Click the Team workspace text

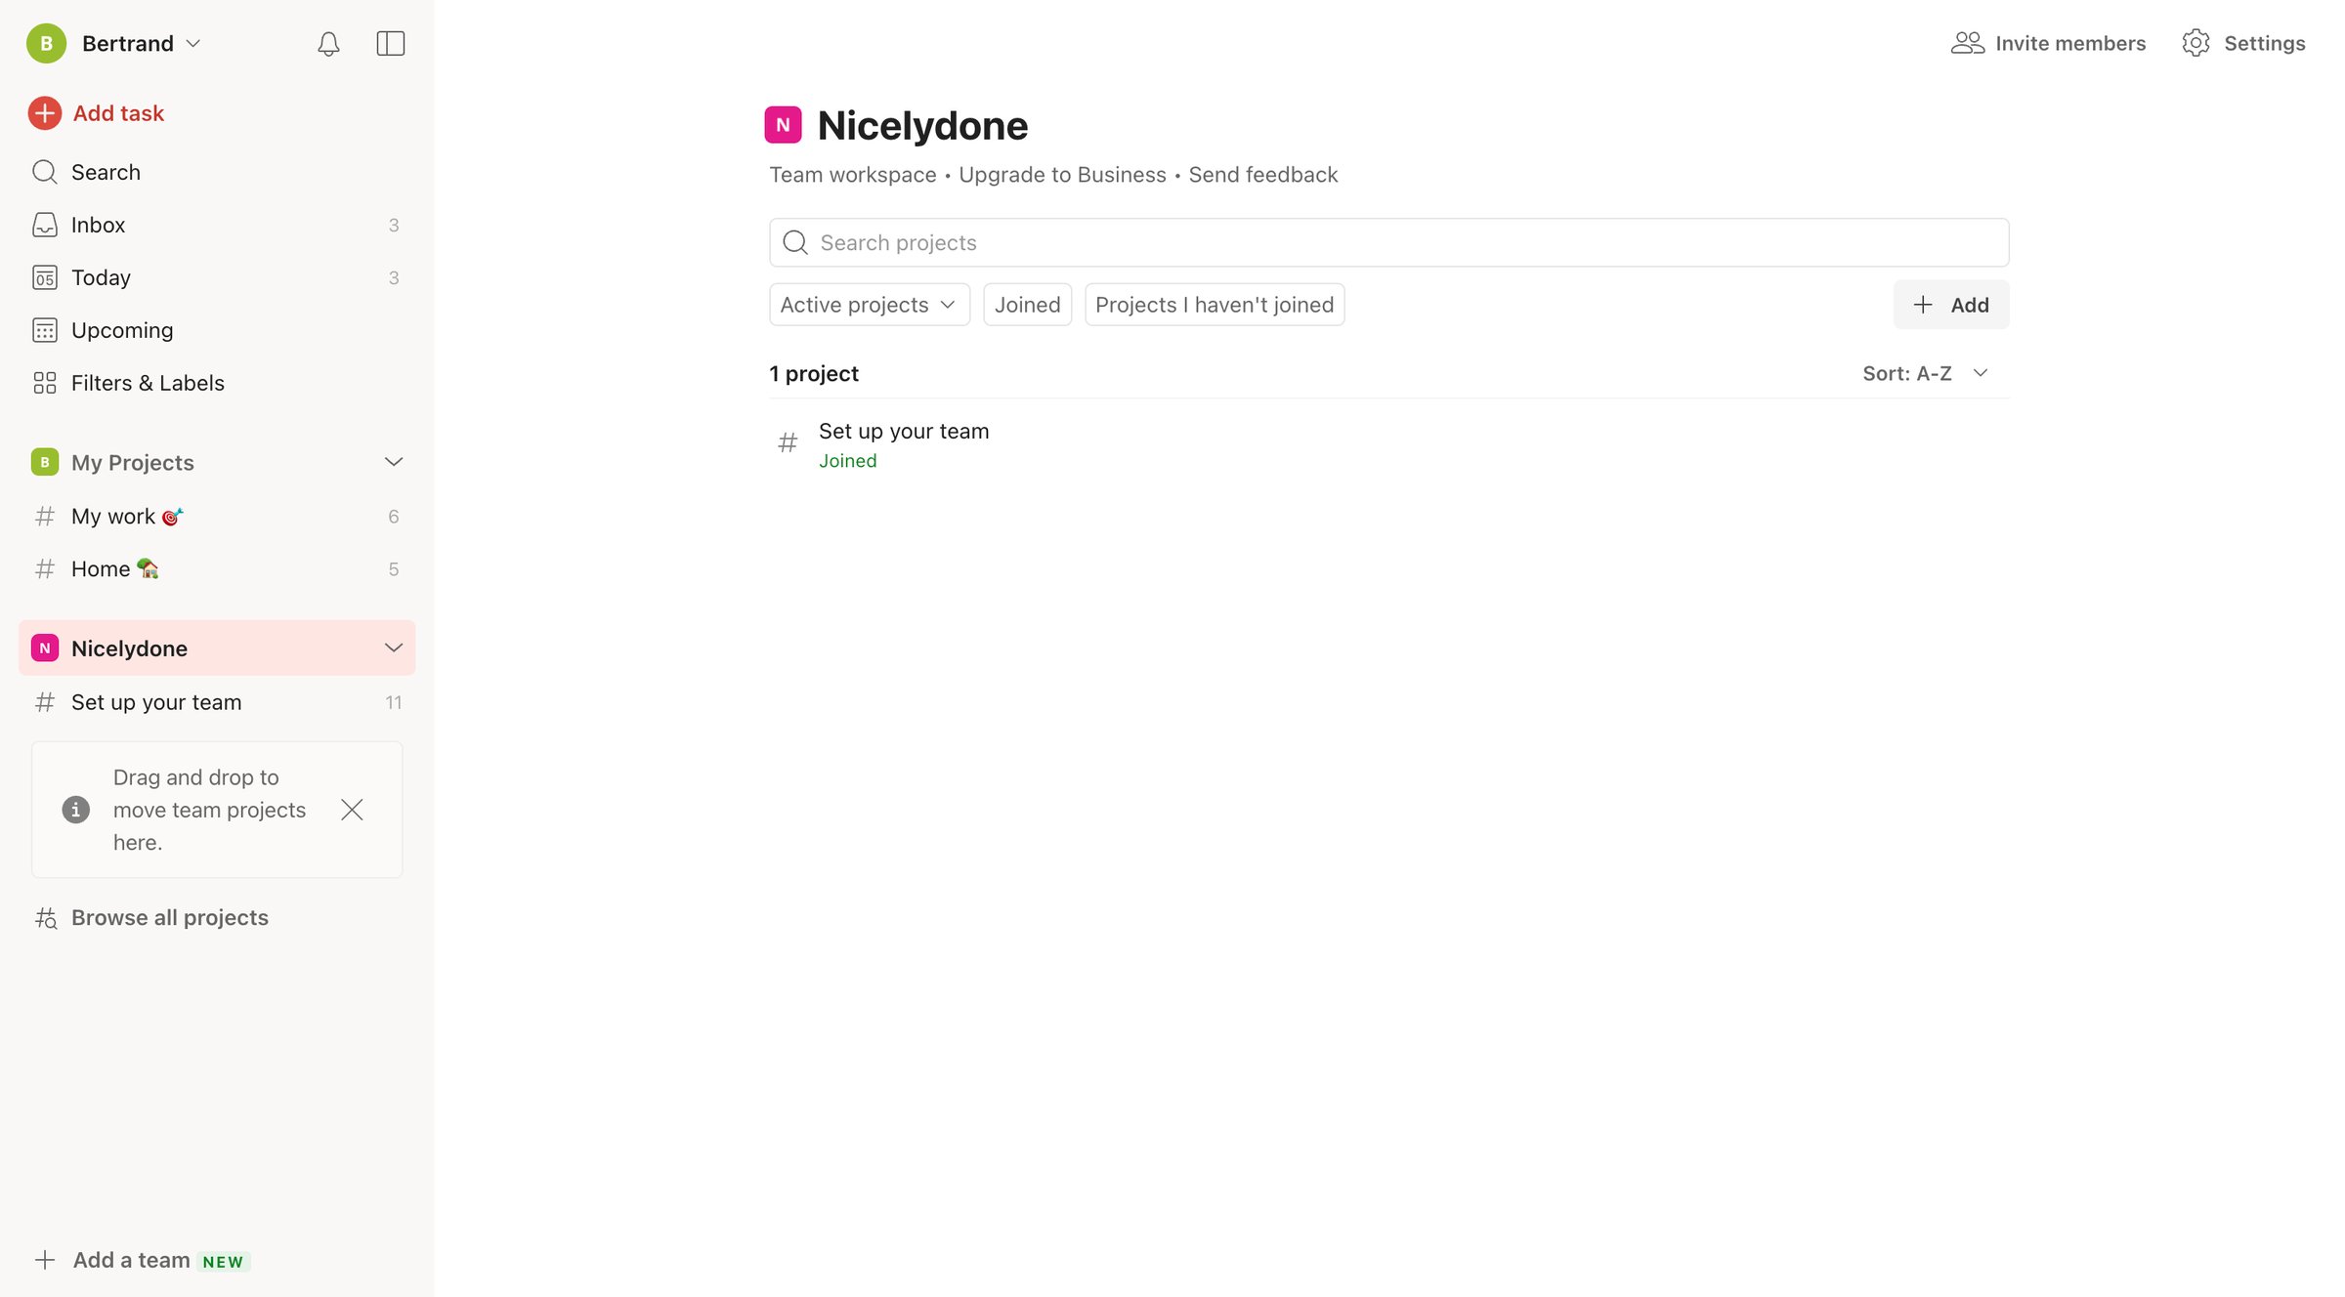[x=852, y=175]
